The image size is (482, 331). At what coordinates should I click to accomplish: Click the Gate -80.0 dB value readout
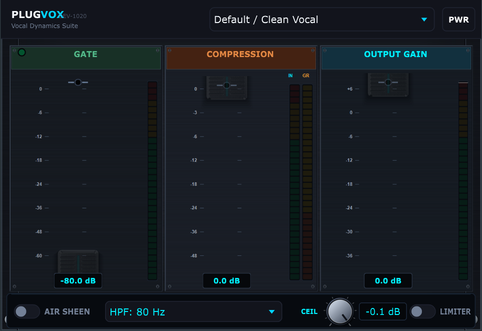click(78, 280)
